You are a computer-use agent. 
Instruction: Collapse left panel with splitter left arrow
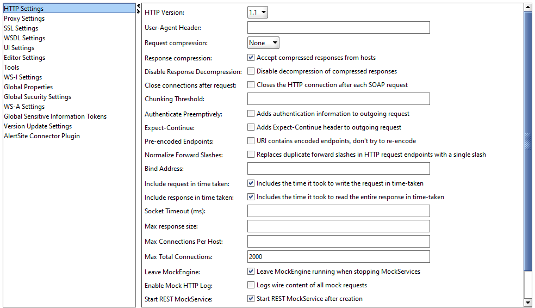click(x=139, y=6)
